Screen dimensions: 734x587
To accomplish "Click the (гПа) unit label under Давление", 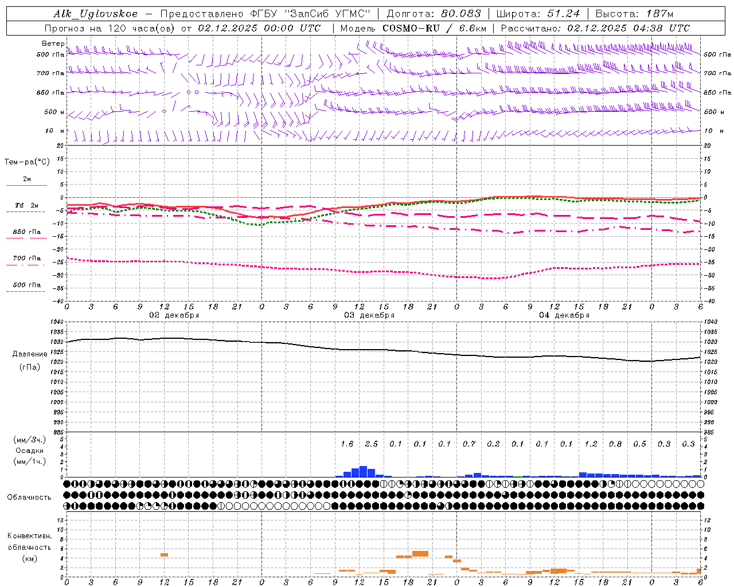I will point(30,367).
